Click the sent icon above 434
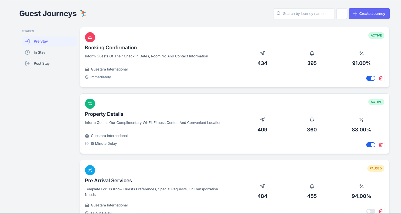 (x=262, y=53)
